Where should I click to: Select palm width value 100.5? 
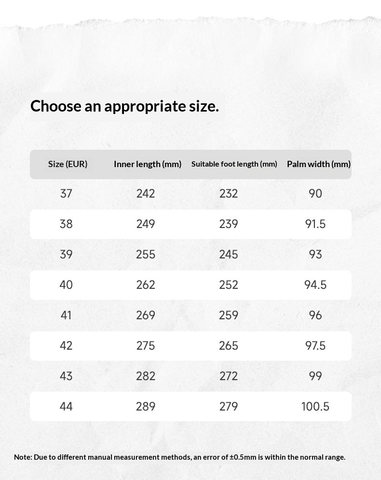click(315, 407)
